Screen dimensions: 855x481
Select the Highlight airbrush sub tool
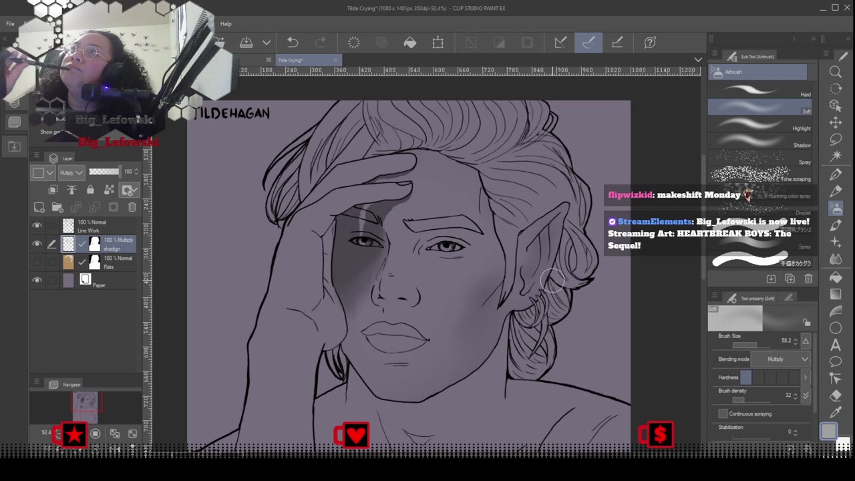coord(760,124)
